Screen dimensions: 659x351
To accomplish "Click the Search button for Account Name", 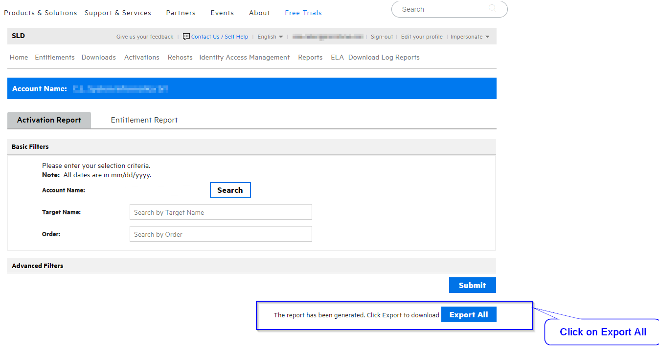I will pyautogui.click(x=230, y=190).
